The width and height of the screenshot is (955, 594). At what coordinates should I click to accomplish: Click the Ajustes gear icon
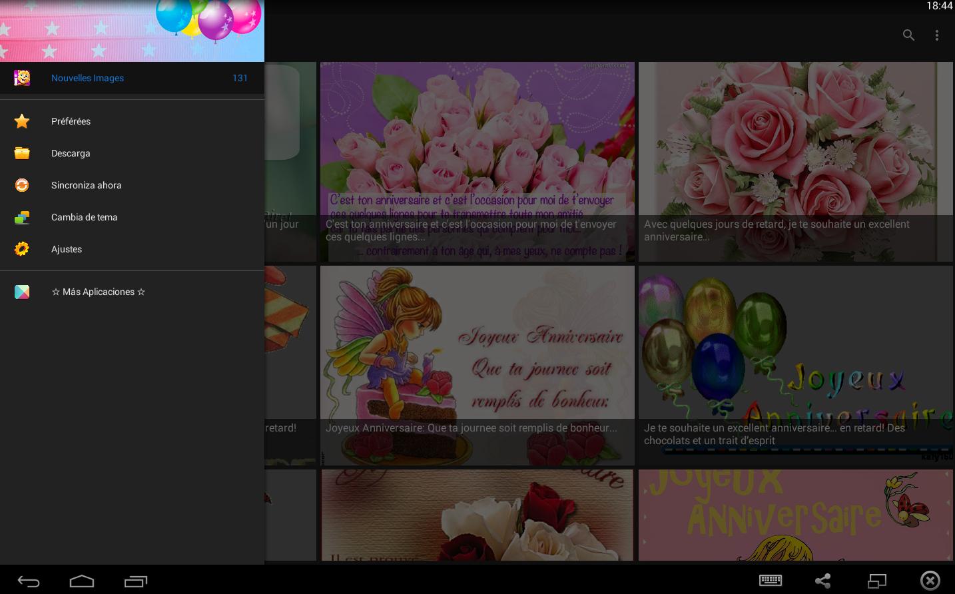(22, 249)
